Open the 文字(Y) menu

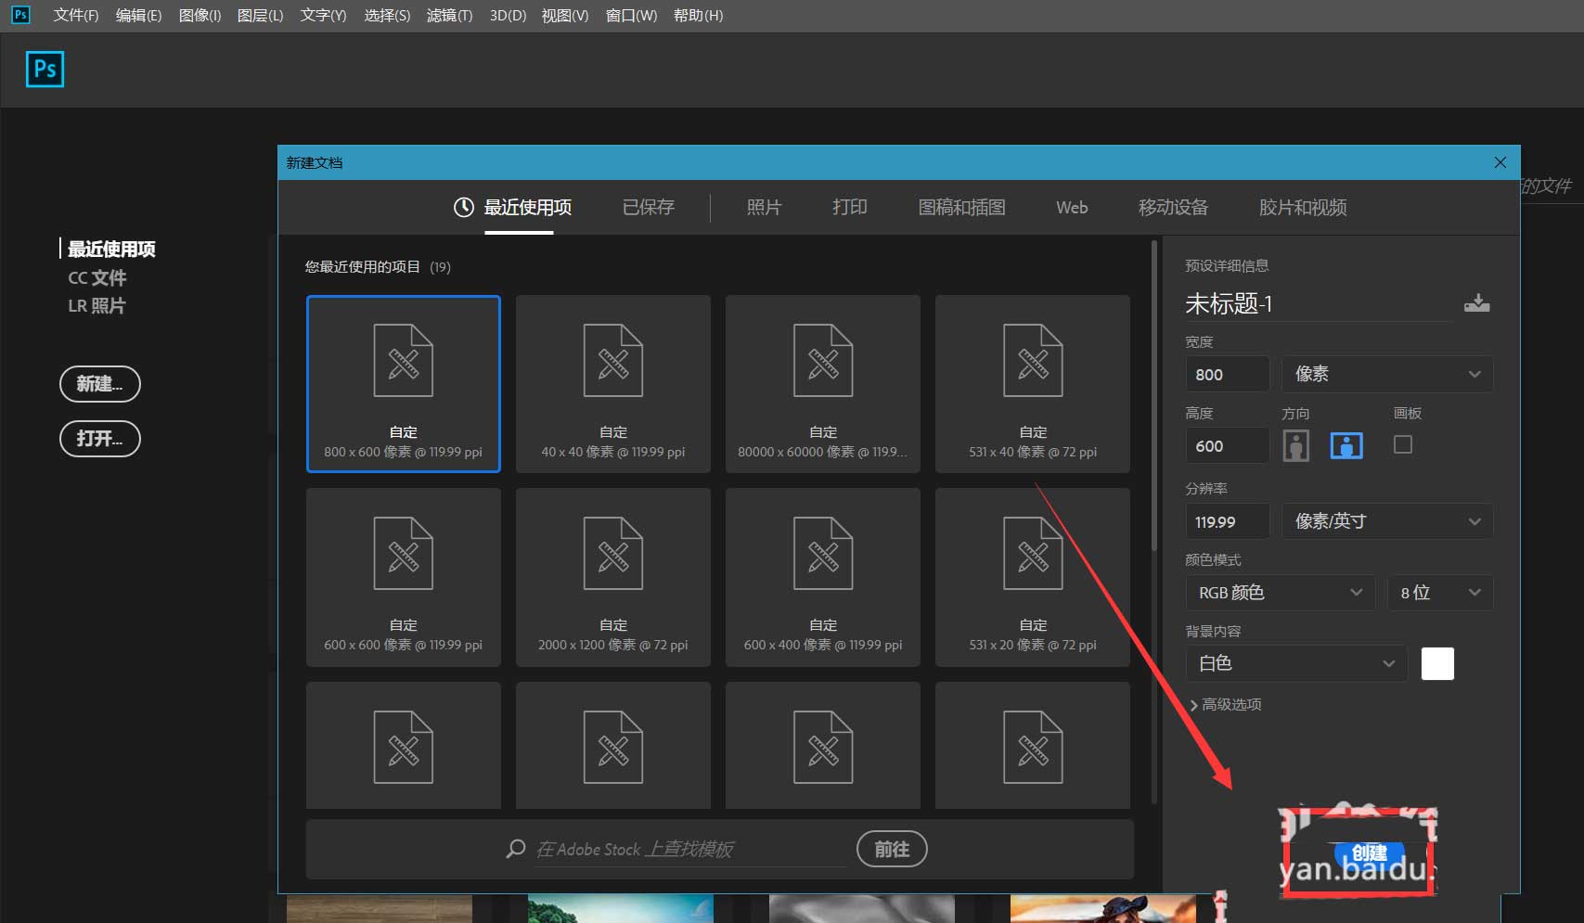pyautogui.click(x=323, y=15)
